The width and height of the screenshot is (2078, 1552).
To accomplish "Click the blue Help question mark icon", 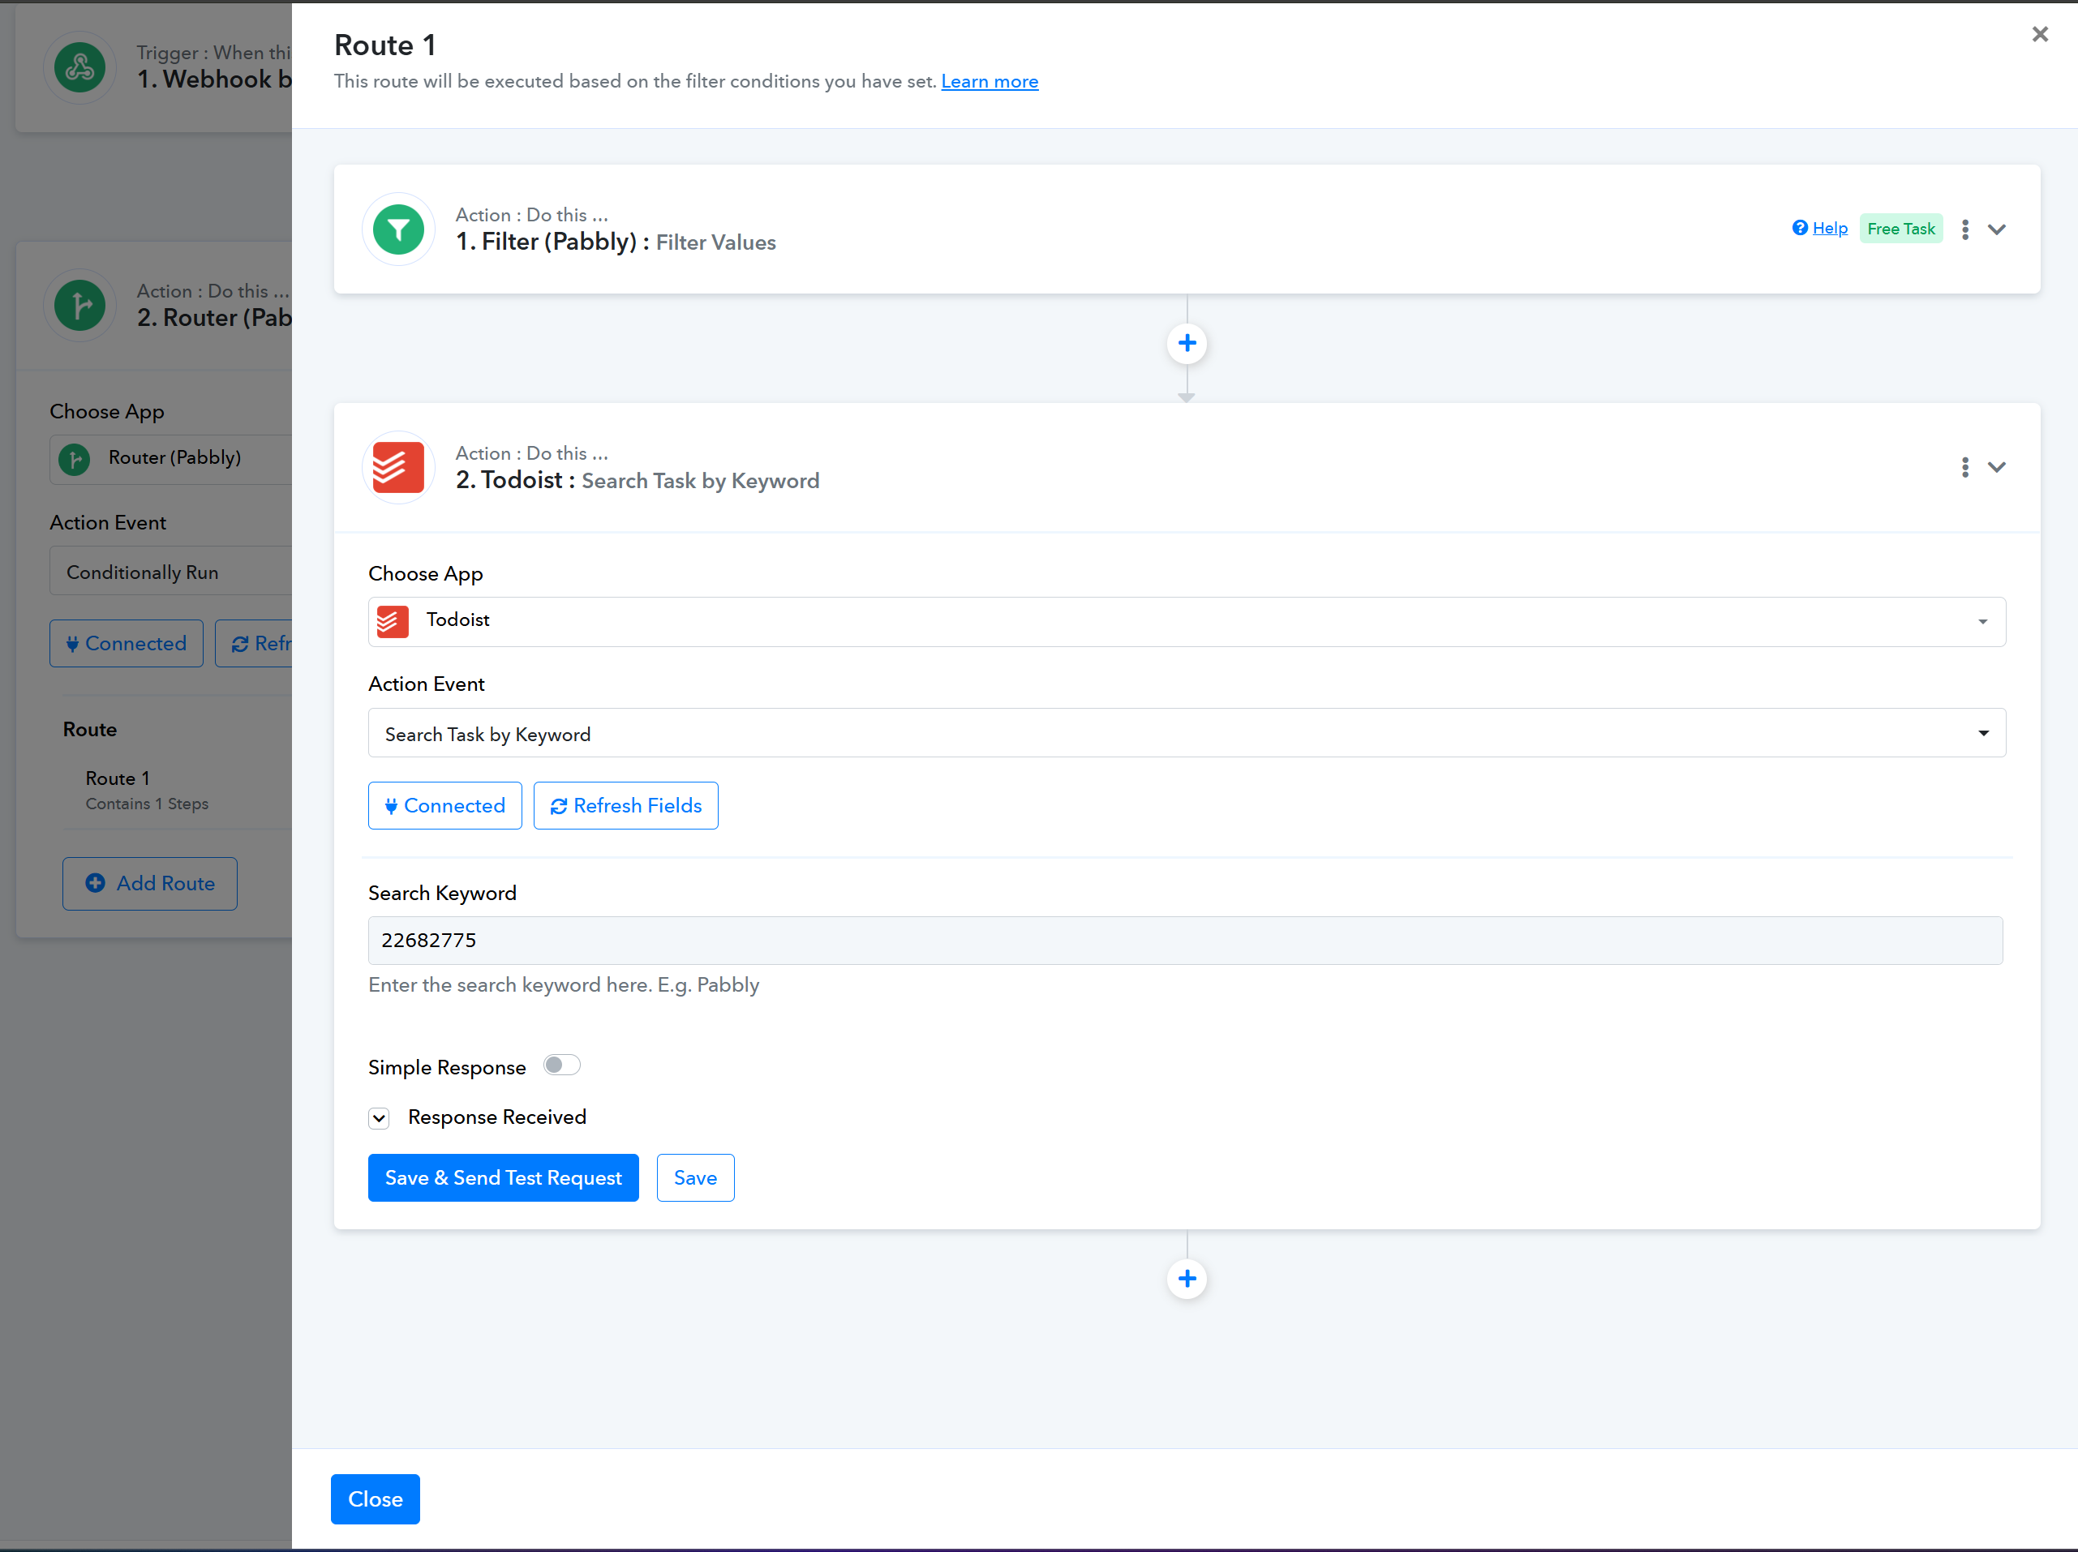I will (1799, 228).
